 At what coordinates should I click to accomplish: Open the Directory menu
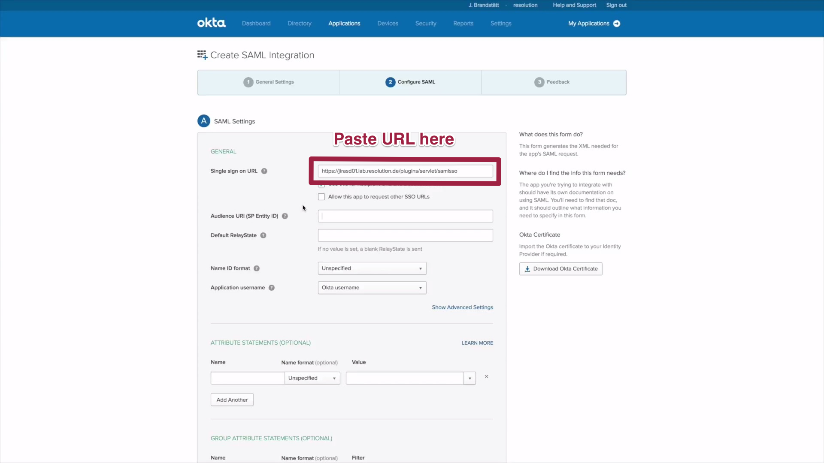tap(300, 24)
